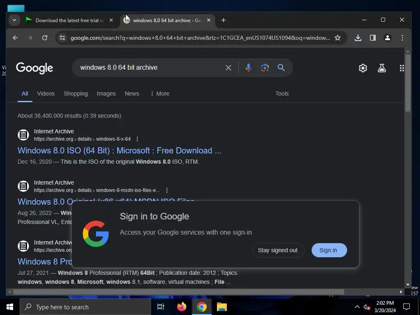Switch to News results
The height and width of the screenshot is (315, 420).
click(x=132, y=94)
